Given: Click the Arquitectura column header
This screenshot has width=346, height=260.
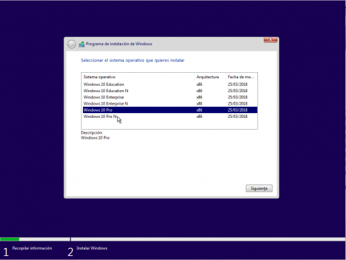Looking at the screenshot, I should (210, 77).
